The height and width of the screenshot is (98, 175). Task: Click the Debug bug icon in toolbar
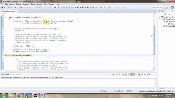tap(73, 7)
